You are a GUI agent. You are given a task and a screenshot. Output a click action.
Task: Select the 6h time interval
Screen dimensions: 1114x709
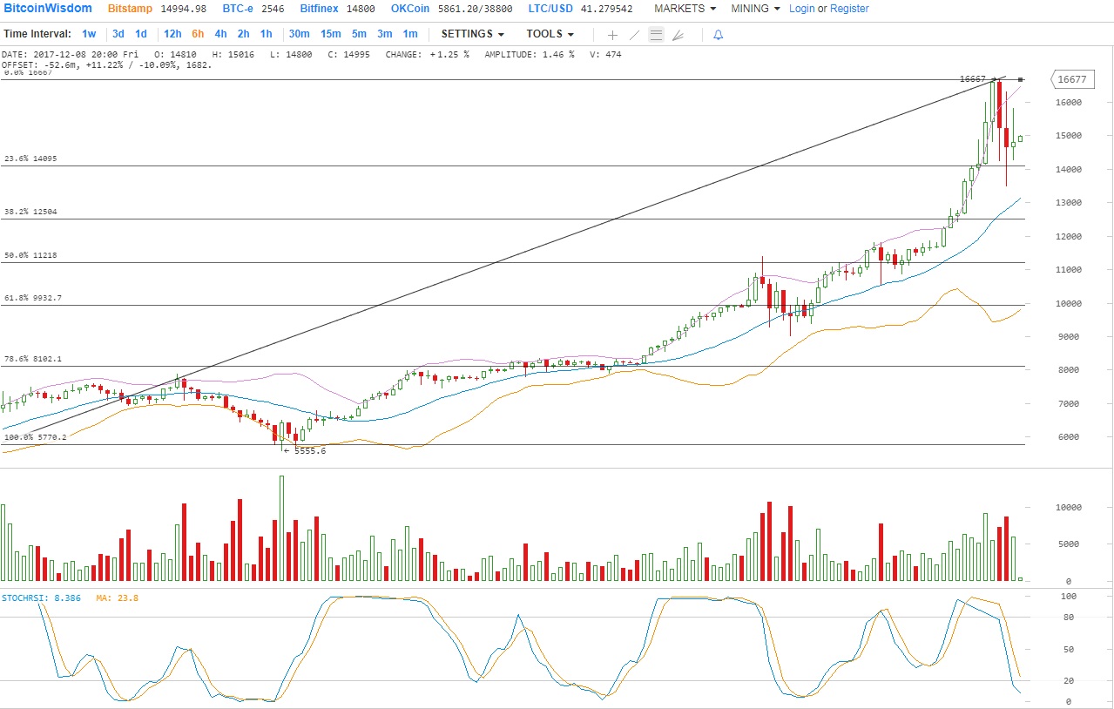[198, 34]
